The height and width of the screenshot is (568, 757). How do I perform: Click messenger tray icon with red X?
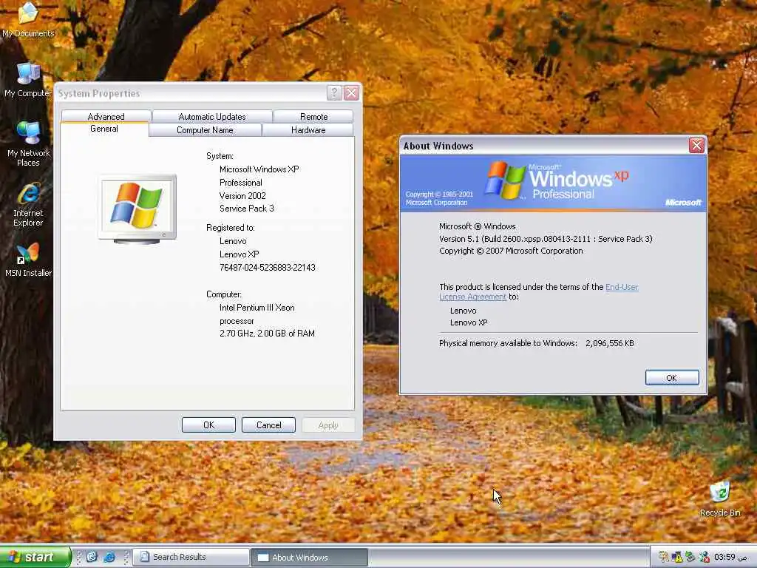pyautogui.click(x=704, y=557)
